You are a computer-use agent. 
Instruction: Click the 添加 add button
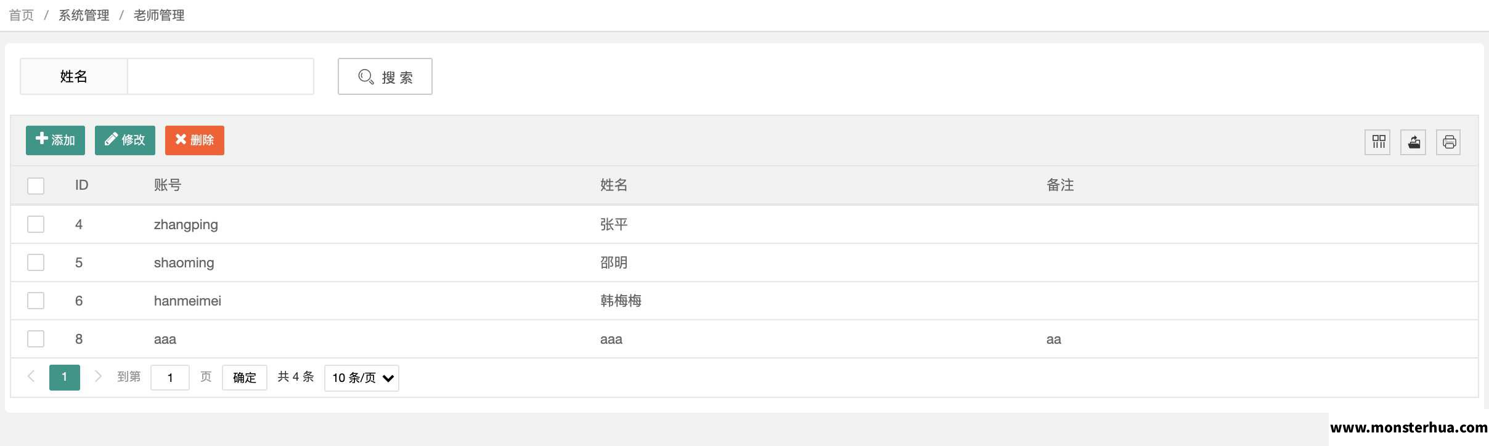pyautogui.click(x=55, y=140)
